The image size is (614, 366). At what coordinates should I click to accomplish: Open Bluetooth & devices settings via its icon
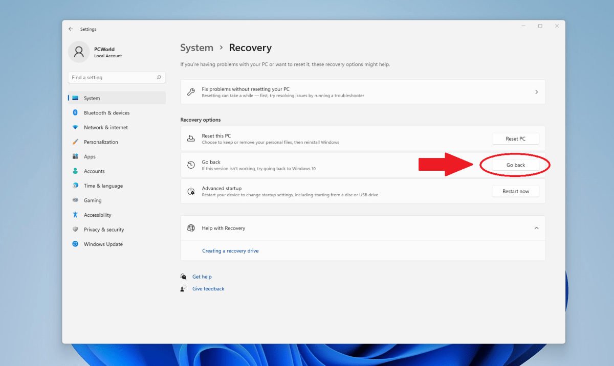76,112
